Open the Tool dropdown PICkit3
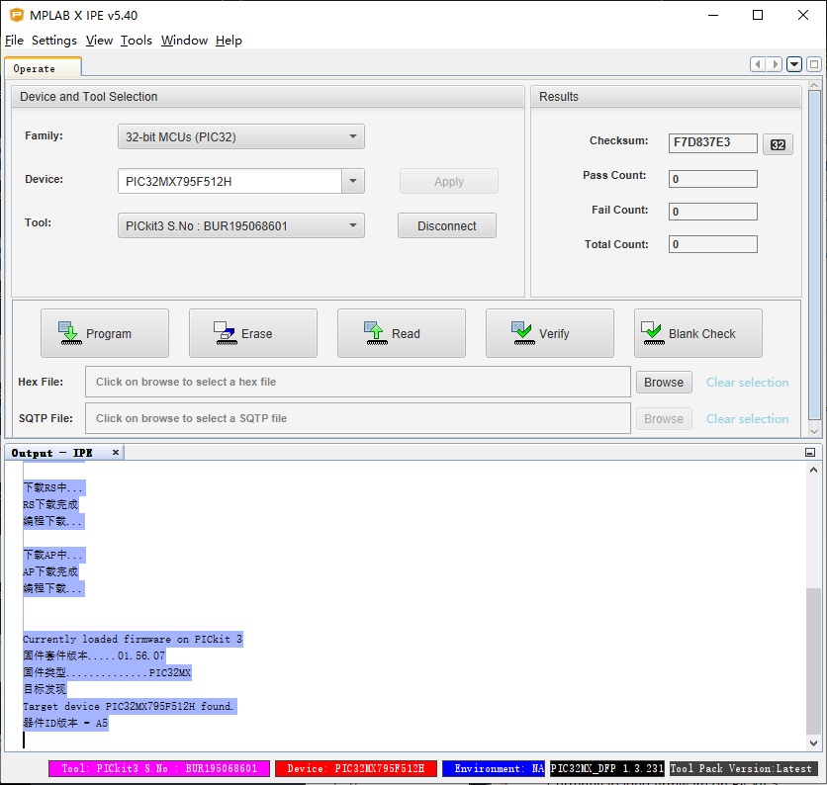 (241, 225)
